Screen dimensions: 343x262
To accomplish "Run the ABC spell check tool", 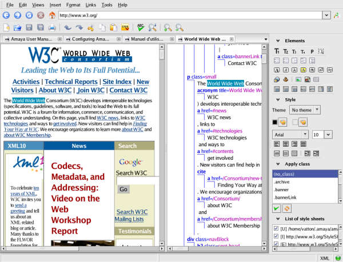I will click(140, 27).
